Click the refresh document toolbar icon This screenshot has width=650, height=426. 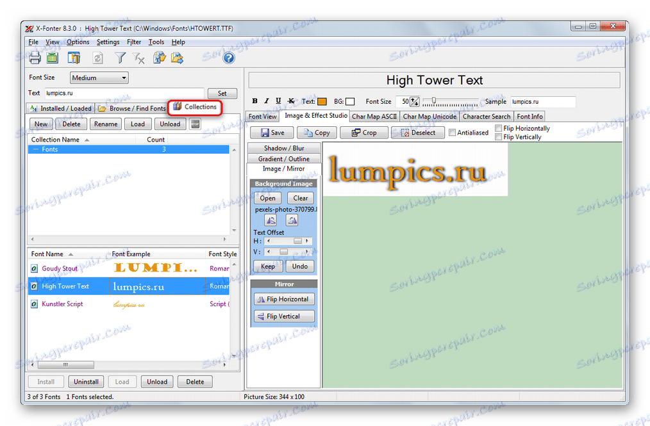click(x=98, y=58)
